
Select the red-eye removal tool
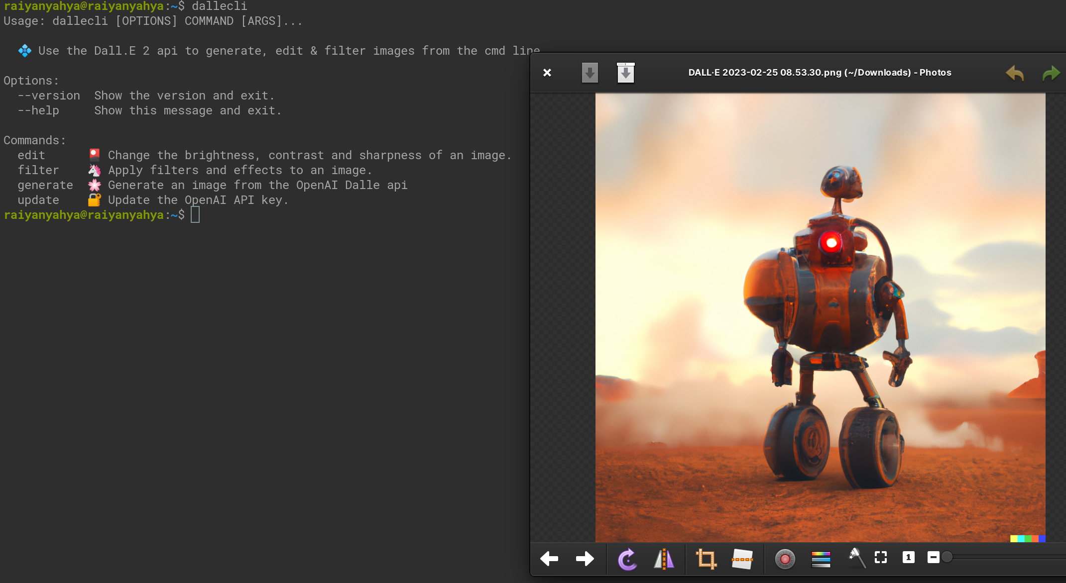click(785, 559)
